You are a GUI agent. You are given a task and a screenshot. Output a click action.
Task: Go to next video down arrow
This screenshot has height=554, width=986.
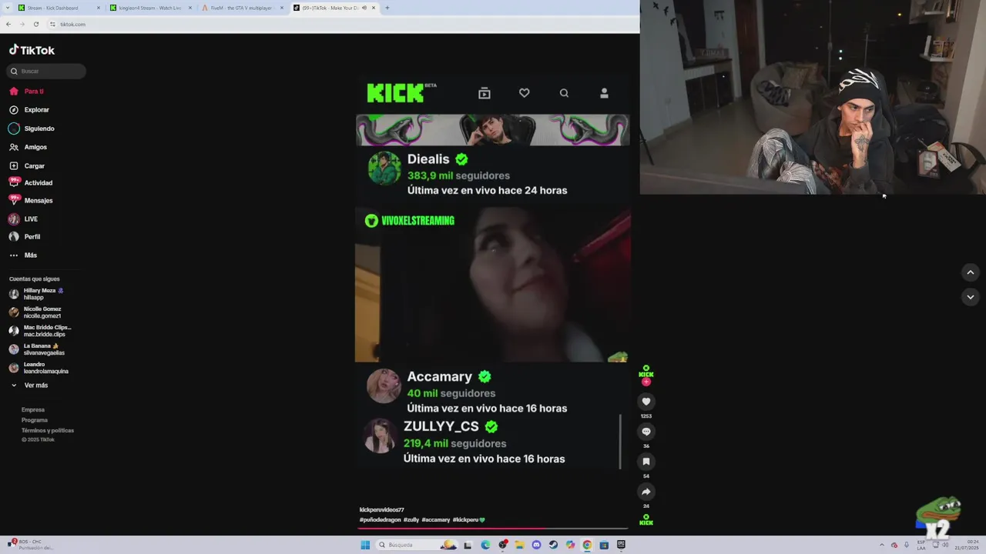coord(971,297)
